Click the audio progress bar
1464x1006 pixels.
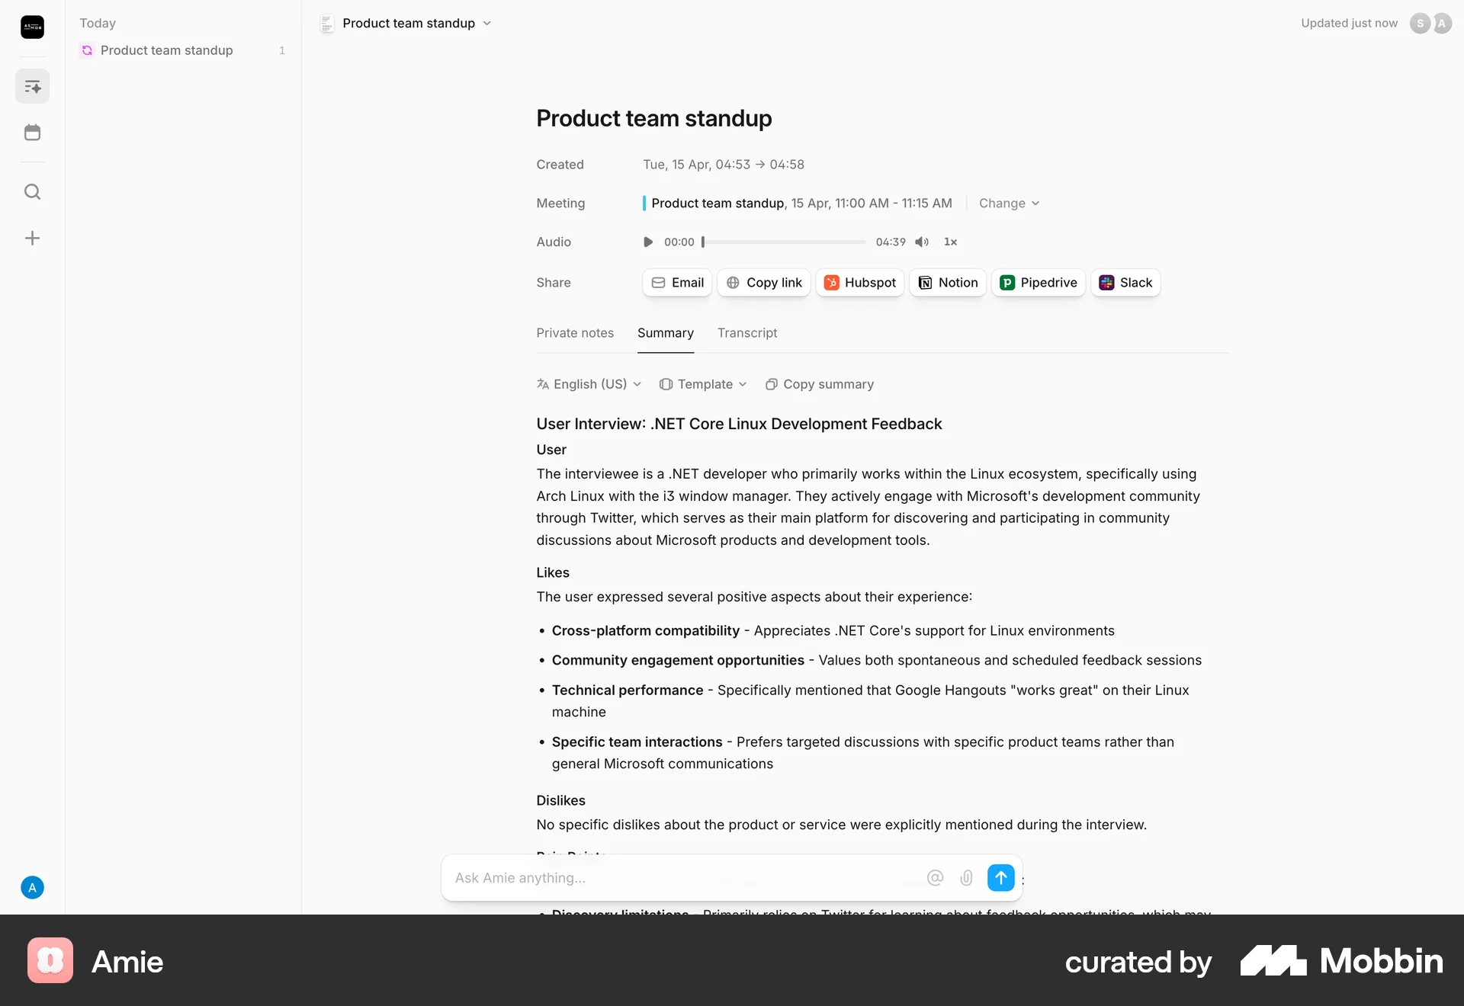click(784, 242)
